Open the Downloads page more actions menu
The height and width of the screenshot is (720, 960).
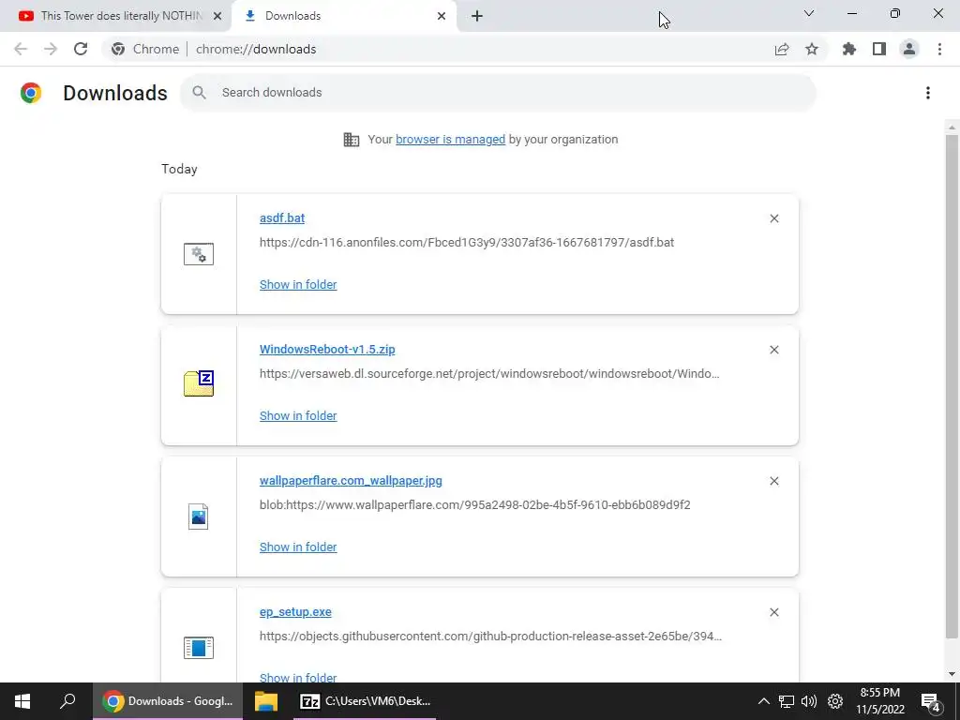click(928, 93)
